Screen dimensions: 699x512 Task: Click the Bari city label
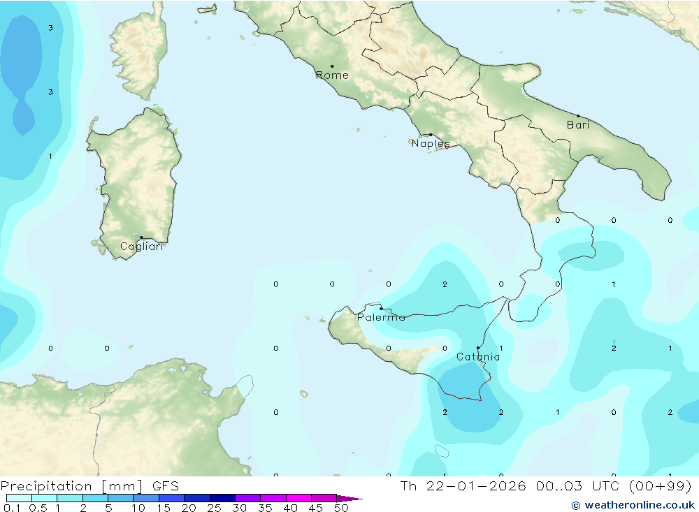pos(578,125)
